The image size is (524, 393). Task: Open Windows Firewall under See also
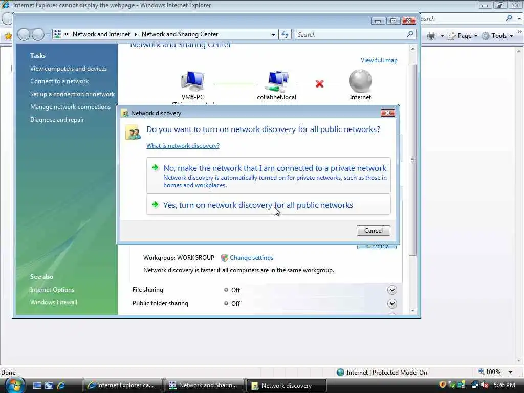(53, 302)
